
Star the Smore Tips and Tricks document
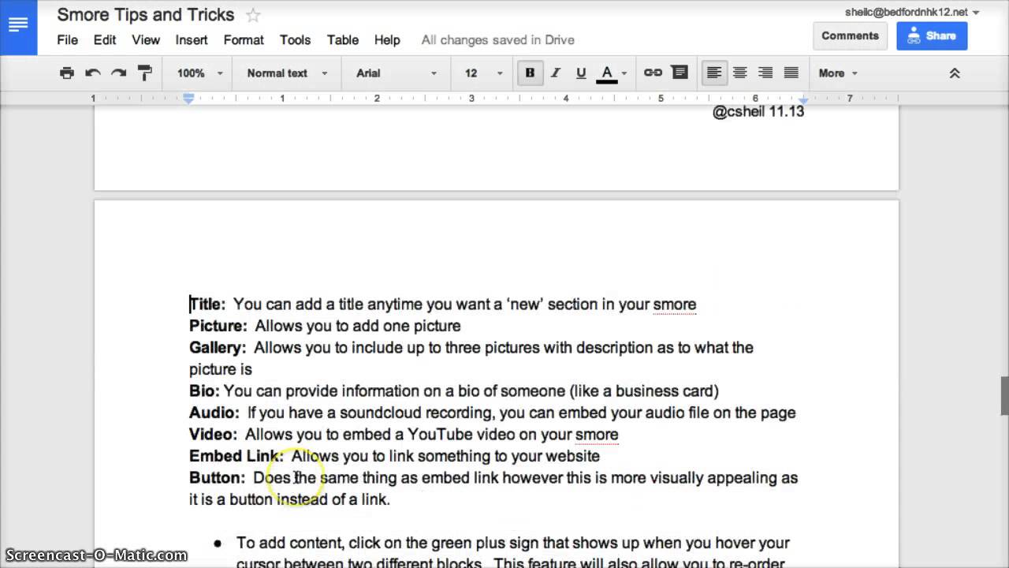[x=253, y=15]
